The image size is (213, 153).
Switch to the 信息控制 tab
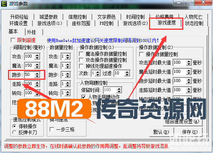tap(78, 17)
